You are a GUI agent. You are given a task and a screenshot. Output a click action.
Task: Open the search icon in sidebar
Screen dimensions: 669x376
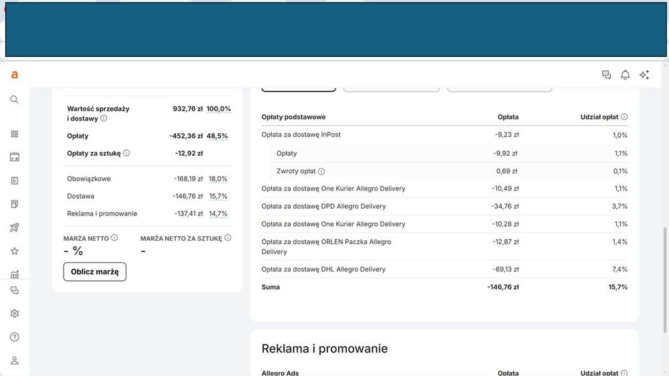tap(14, 99)
